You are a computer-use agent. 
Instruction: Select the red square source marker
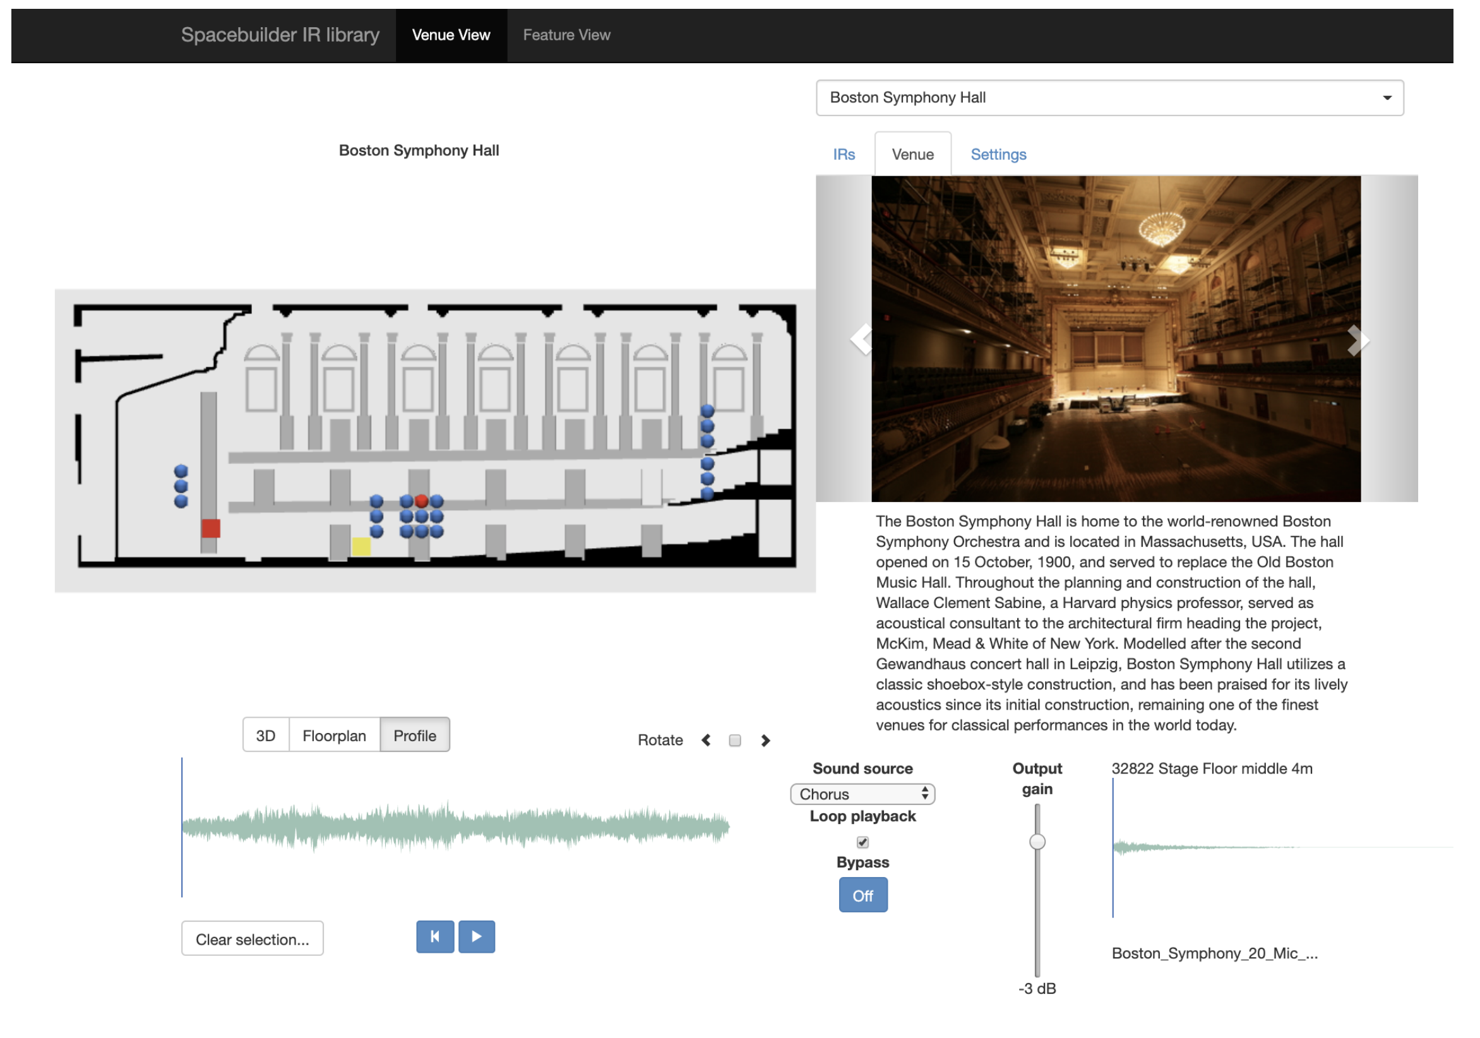pyautogui.click(x=211, y=528)
